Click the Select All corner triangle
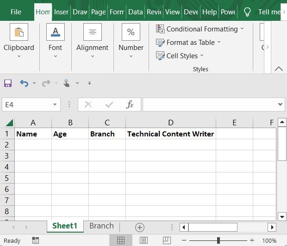This screenshot has width=287, height=246. (9, 123)
